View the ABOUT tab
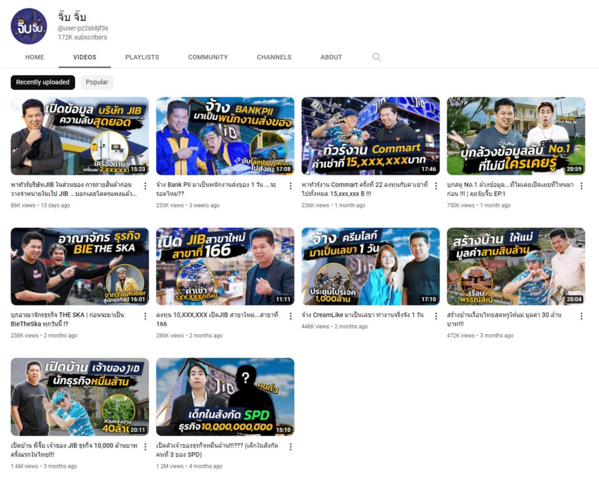 coord(331,57)
